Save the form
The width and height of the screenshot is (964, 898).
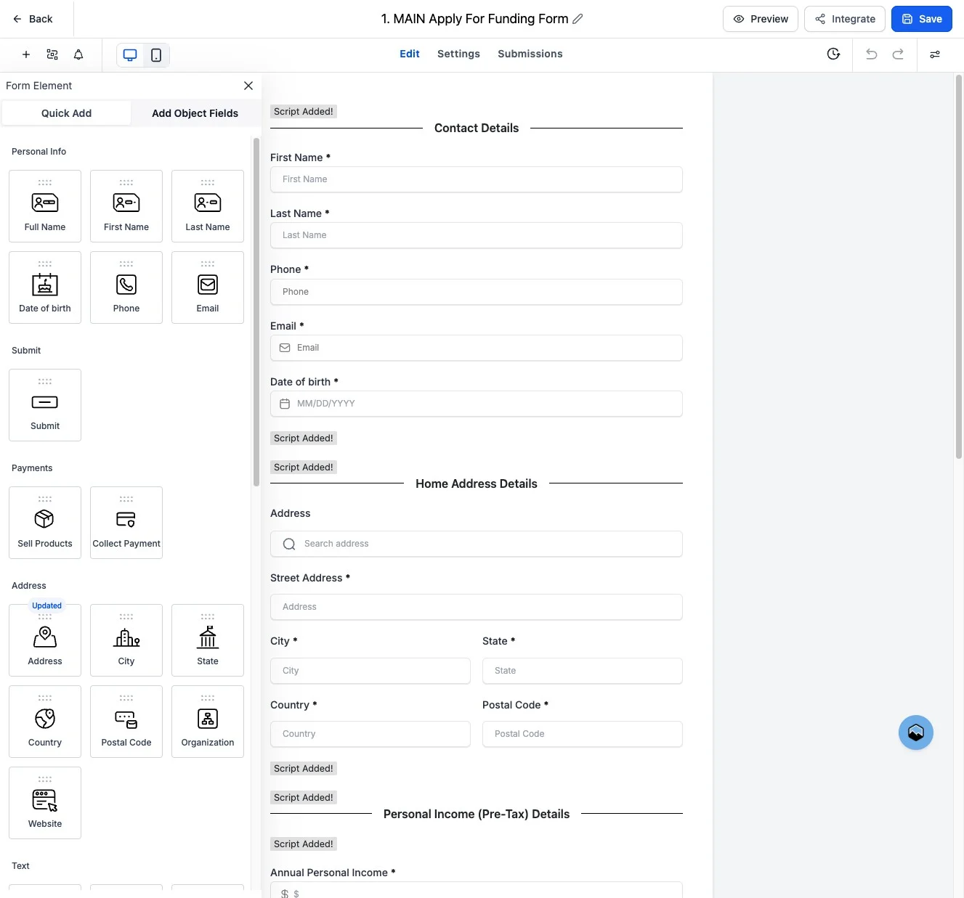922,19
